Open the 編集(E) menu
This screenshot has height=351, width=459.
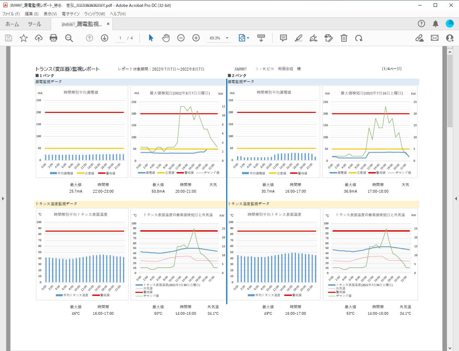pos(32,14)
